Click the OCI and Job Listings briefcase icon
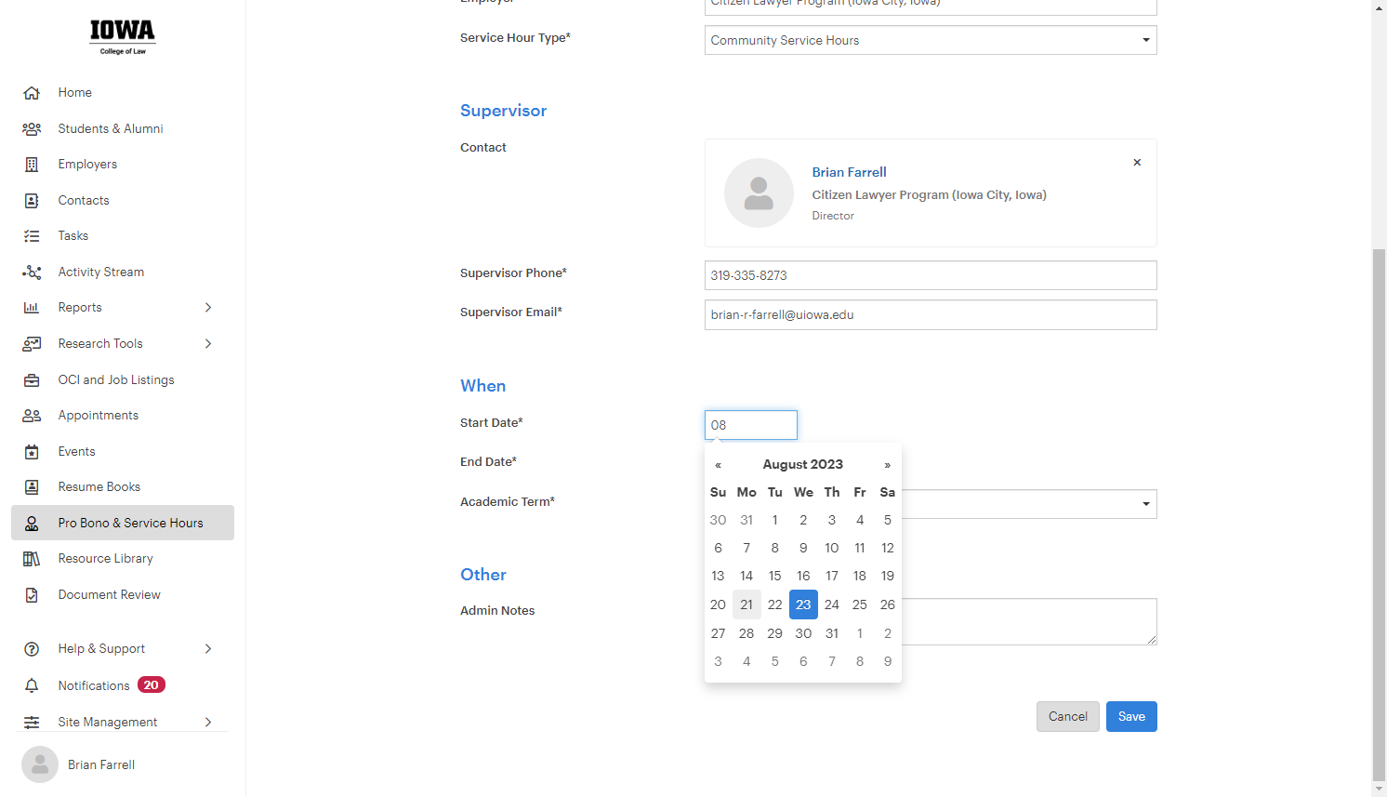1387x797 pixels. [32, 380]
